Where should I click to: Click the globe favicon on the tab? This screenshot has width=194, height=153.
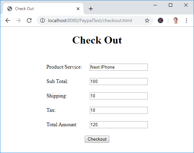click(10, 9)
